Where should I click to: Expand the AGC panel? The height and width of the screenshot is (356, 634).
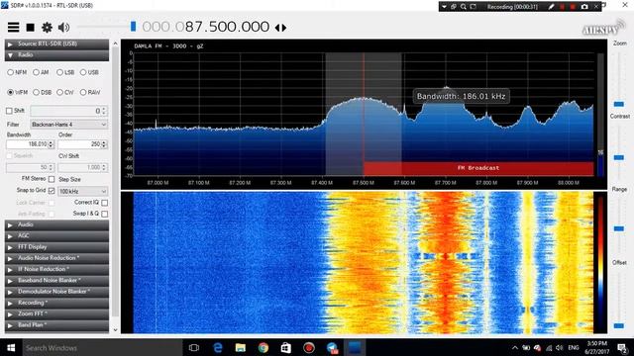tap(57, 235)
